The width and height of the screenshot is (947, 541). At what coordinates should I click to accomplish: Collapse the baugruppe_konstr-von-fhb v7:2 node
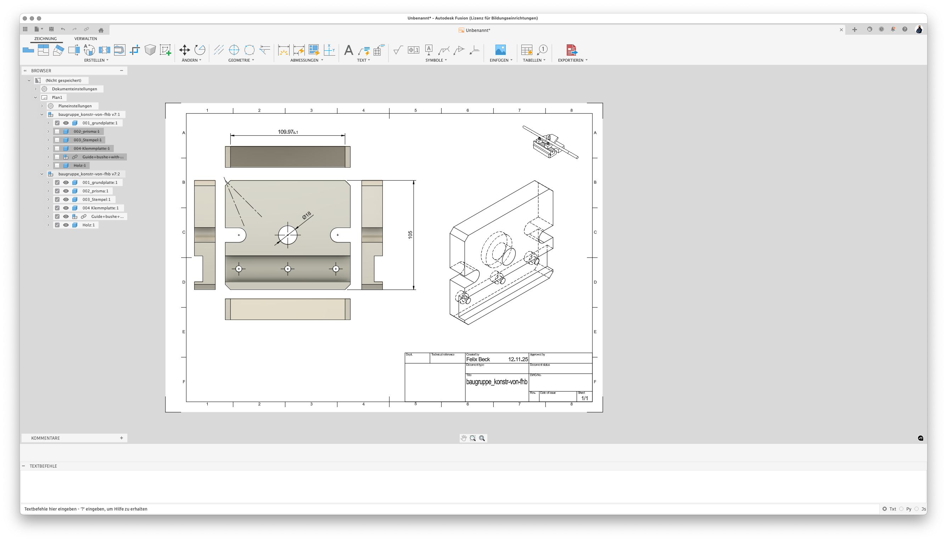click(x=42, y=174)
